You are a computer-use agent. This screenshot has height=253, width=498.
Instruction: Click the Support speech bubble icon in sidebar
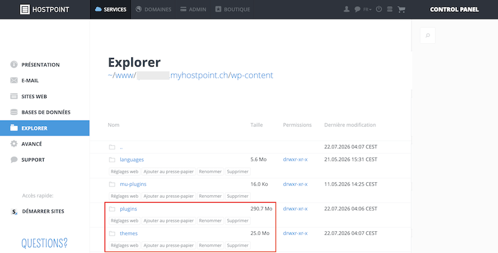click(14, 160)
